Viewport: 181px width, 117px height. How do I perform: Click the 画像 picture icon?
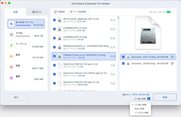pyautogui.click(x=11, y=67)
